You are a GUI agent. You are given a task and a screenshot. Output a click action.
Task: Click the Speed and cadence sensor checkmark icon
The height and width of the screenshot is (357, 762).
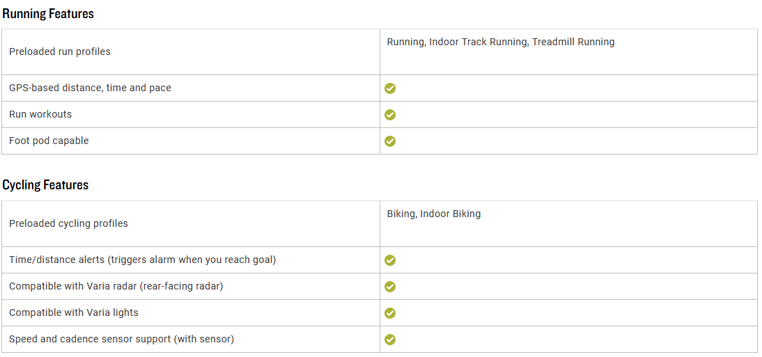pos(390,339)
